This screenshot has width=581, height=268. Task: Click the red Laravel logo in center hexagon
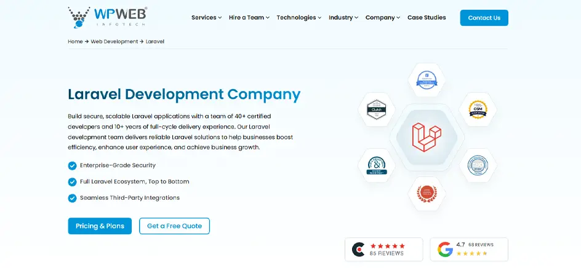pyautogui.click(x=427, y=137)
